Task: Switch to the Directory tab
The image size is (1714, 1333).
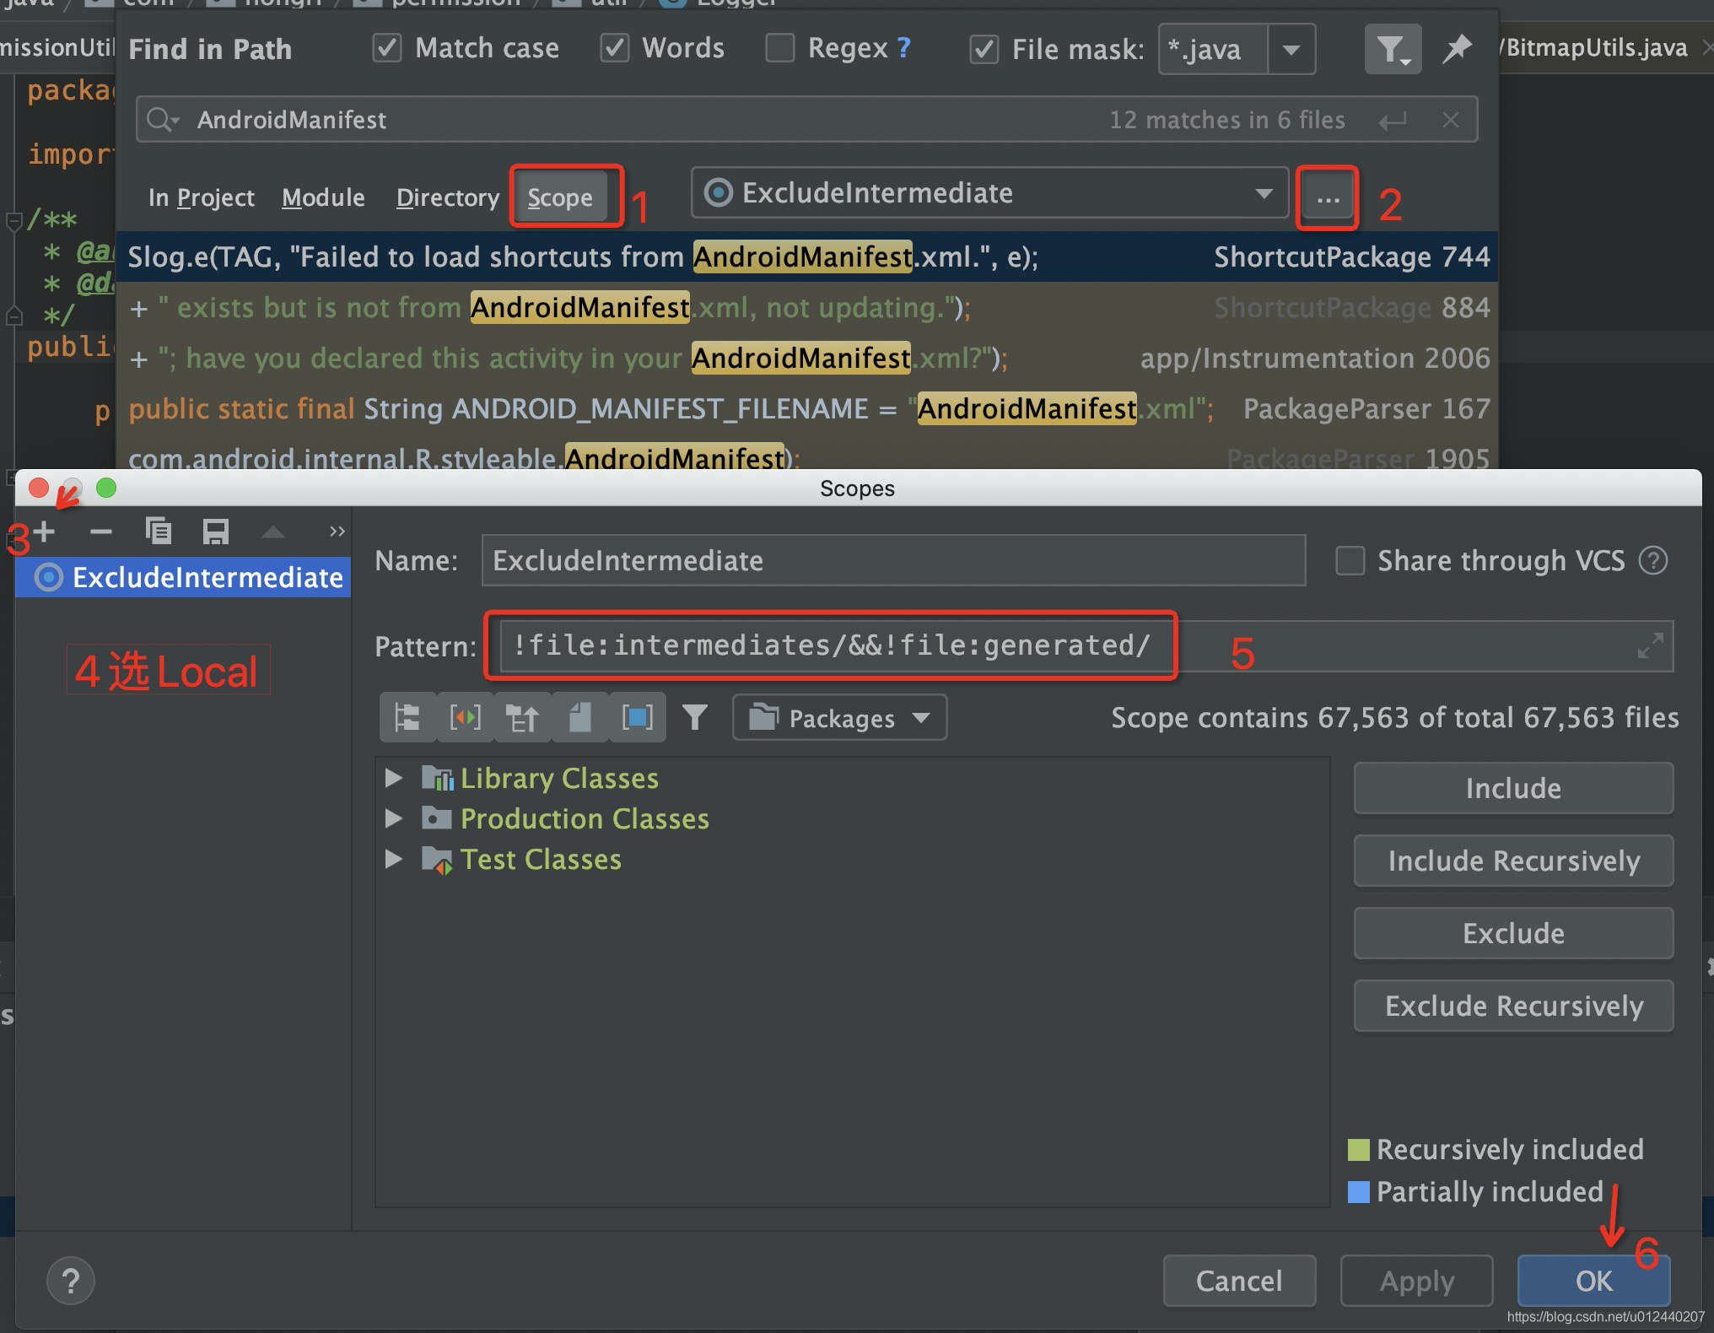Action: 447,197
